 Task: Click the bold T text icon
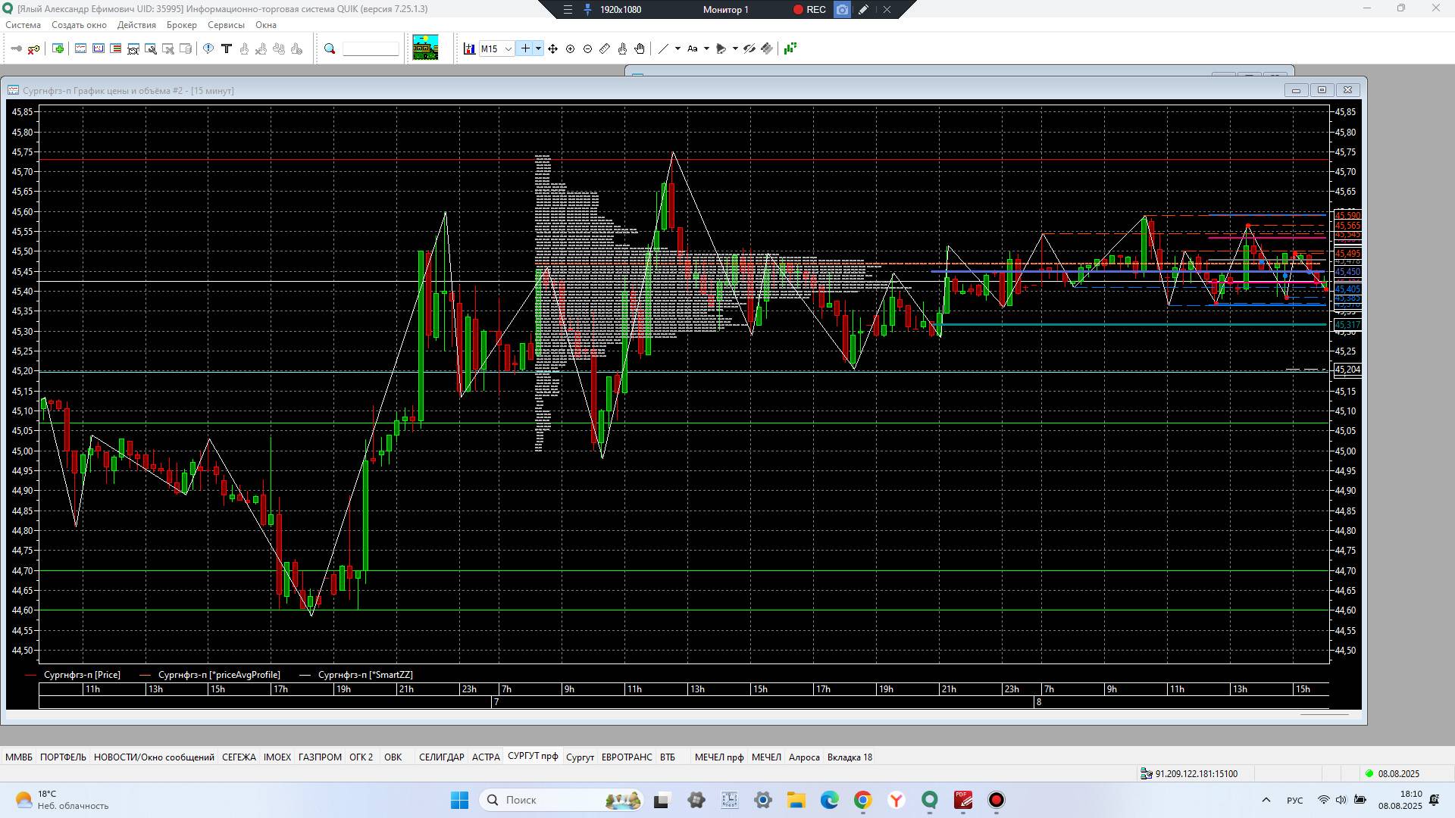(226, 48)
